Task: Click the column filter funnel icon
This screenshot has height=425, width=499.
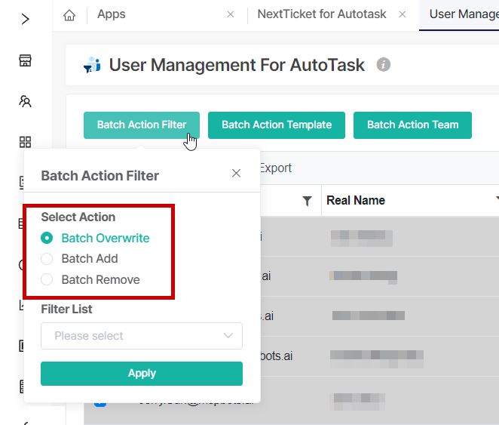Action: (x=307, y=201)
